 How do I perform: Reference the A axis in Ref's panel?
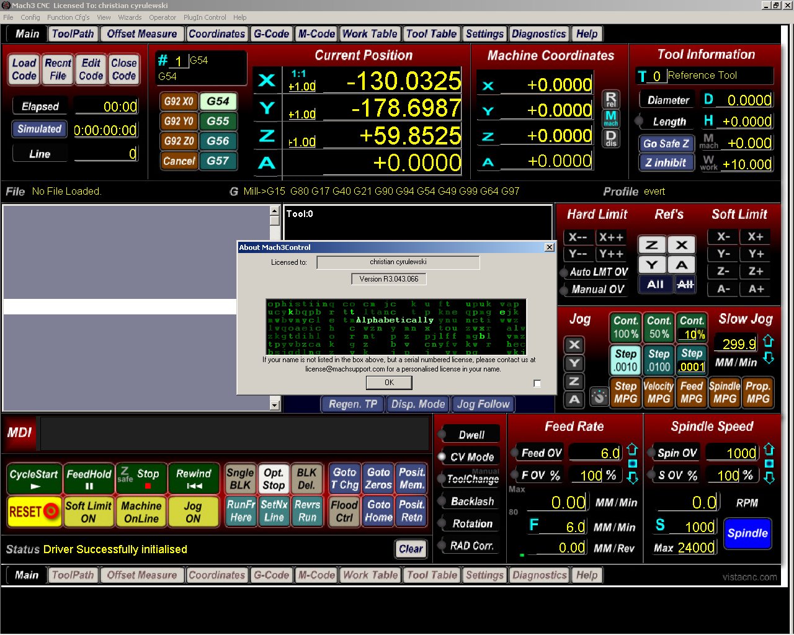(x=682, y=265)
